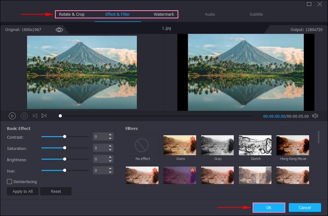The image size is (328, 216).
Task: Toggle the original preview eye icon
Action: 59,30
